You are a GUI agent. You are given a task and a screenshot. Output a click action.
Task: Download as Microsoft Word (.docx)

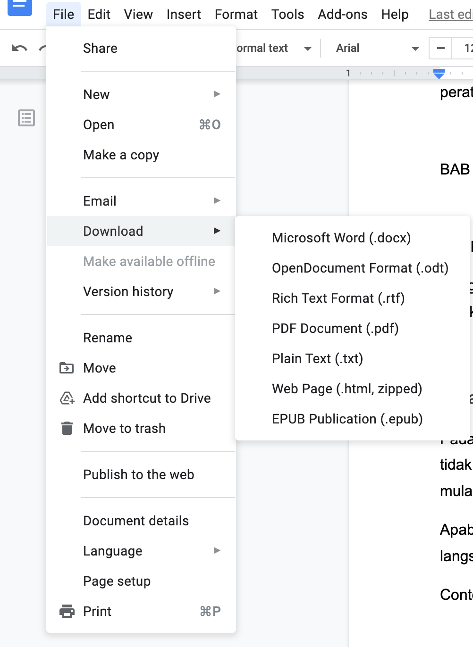pyautogui.click(x=341, y=238)
